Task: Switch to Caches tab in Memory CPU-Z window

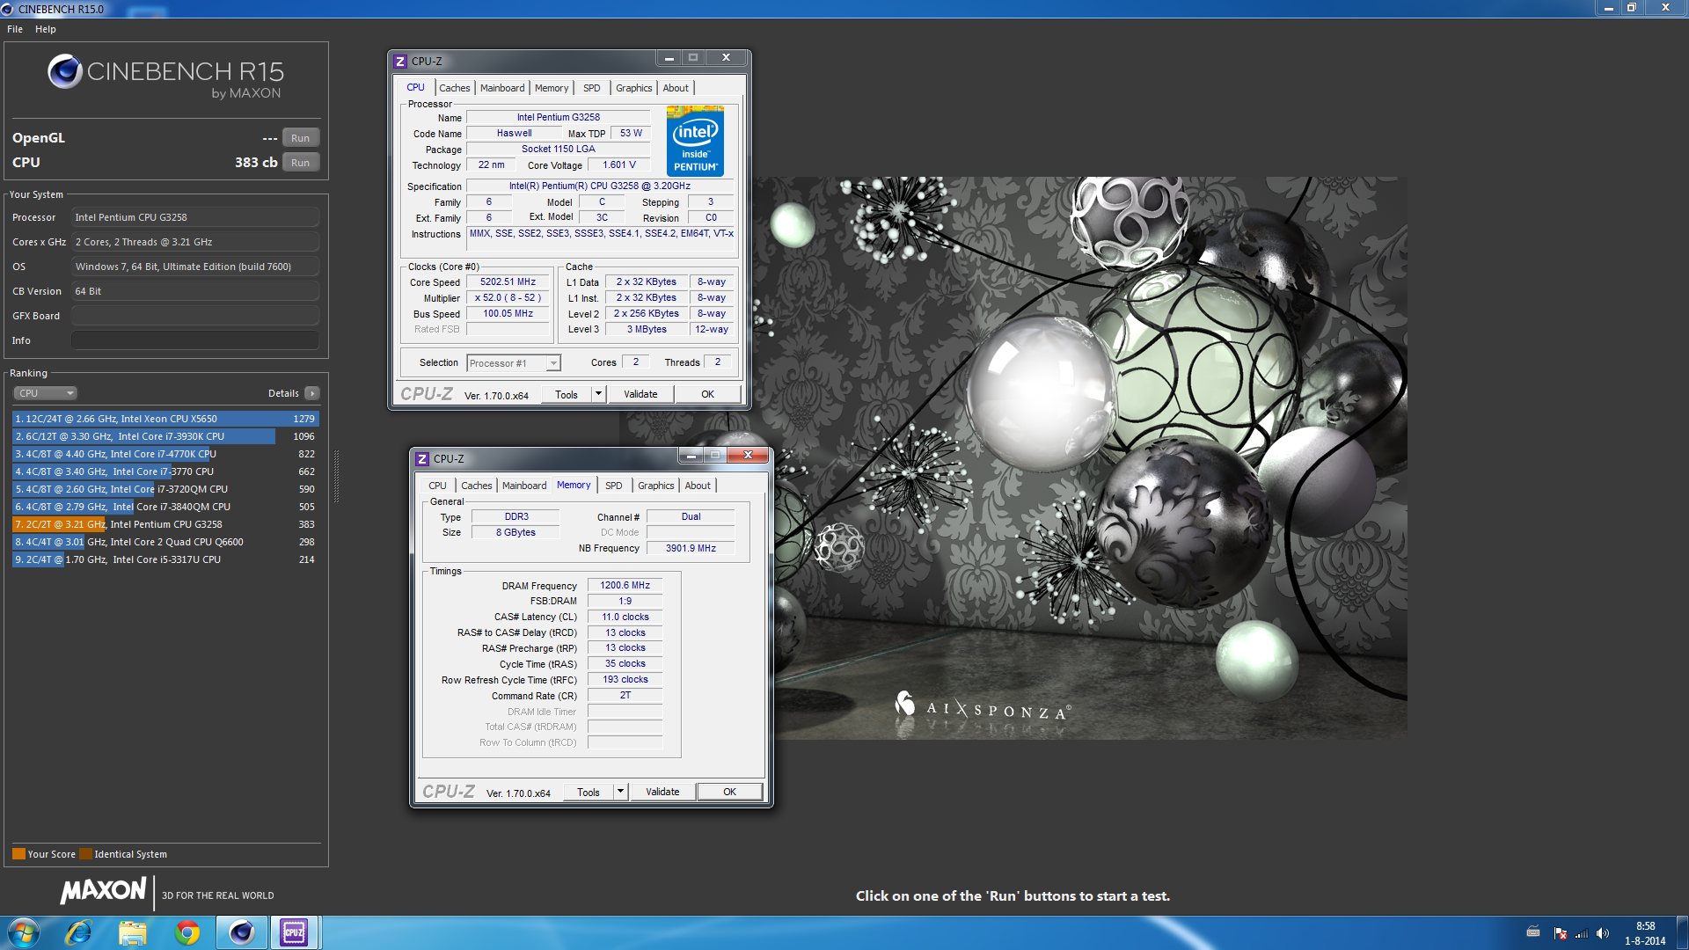Action: click(x=477, y=486)
